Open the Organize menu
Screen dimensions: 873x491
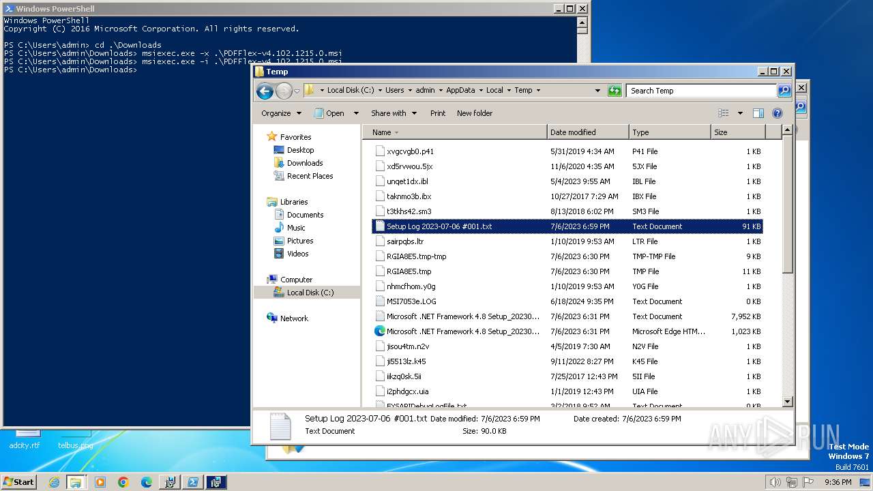pos(280,113)
